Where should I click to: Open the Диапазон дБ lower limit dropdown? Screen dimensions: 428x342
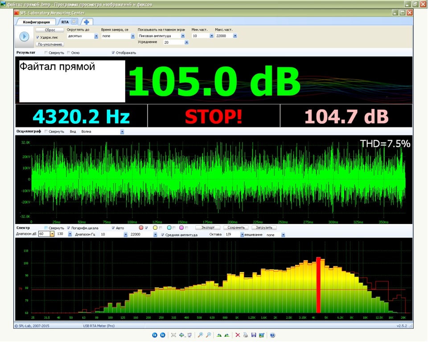52,234
